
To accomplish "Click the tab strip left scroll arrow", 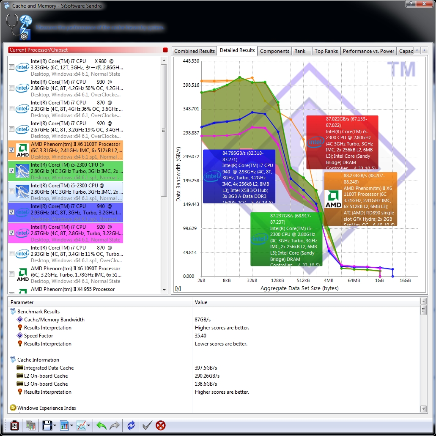I will [x=417, y=50].
